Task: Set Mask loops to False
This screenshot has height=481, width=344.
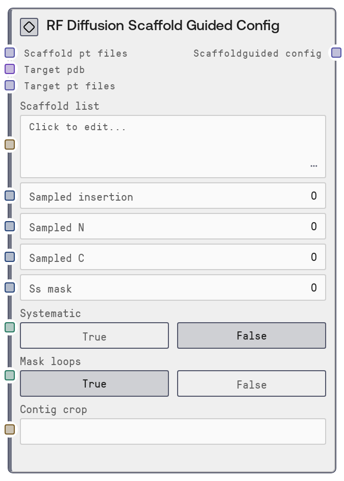Action: pyautogui.click(x=251, y=384)
